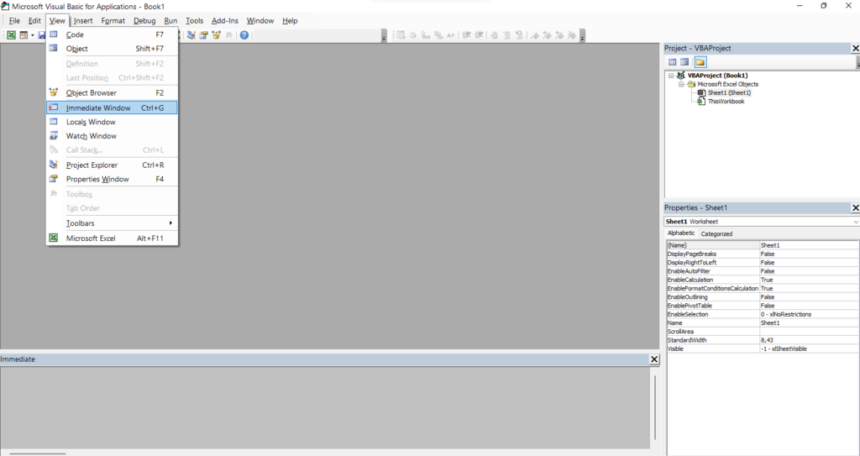860x456 pixels.
Task: Click the Comment Block toolbar icon
Action: click(x=506, y=35)
